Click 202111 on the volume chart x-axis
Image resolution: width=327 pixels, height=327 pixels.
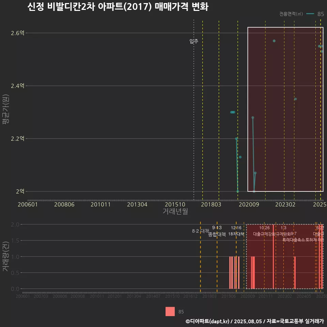click(266, 296)
